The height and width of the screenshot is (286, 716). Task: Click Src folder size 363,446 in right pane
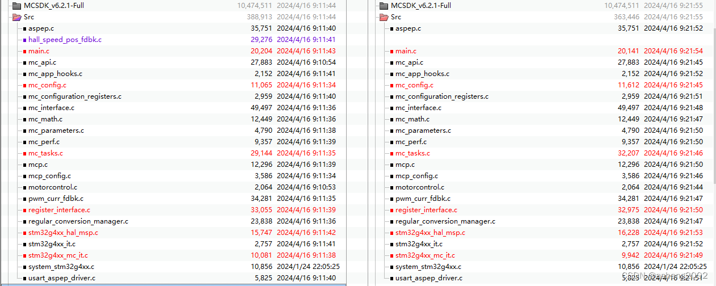tap(626, 17)
